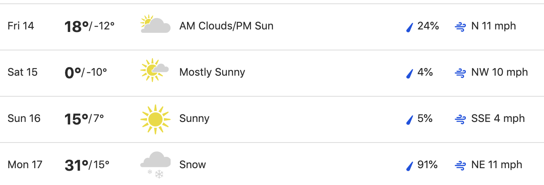Select the 31° high temperature on Monday
The image size is (544, 185).
pyautogui.click(x=76, y=165)
